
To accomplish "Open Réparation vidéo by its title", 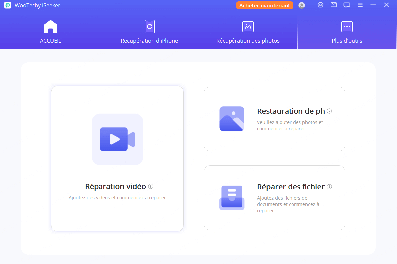I will (115, 186).
